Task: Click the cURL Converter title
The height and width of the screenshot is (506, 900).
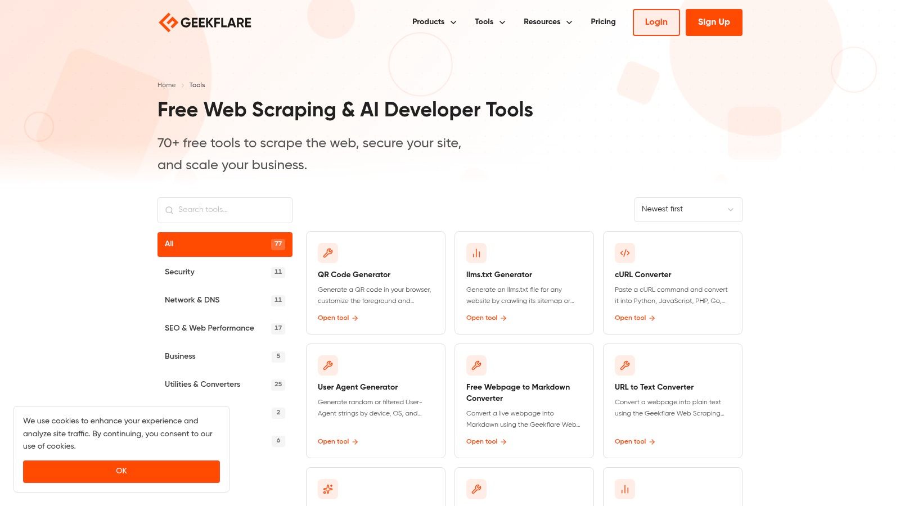Action: pyautogui.click(x=643, y=275)
